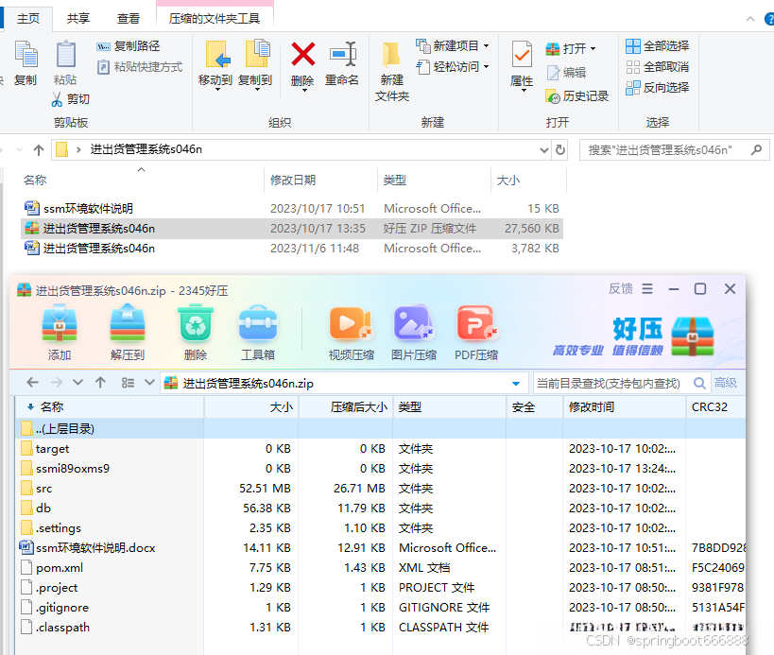Image resolution: width=774 pixels, height=655 pixels.
Task: Select pom.xml in the archive list
Action: 52,568
